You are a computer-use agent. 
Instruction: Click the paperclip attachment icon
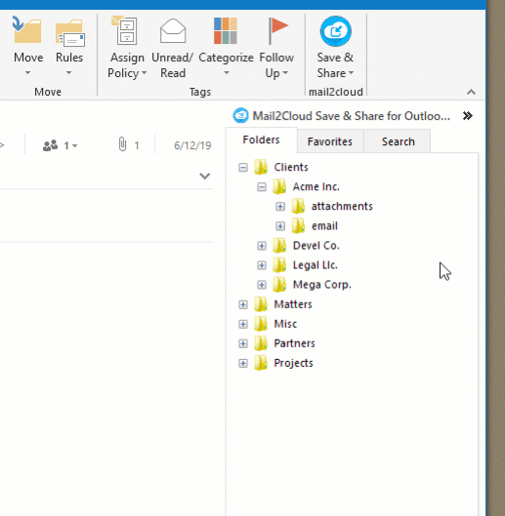coord(122,144)
